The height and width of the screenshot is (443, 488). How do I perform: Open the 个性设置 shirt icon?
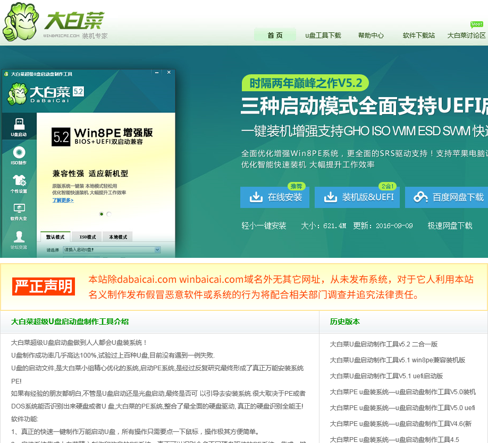coord(19,184)
